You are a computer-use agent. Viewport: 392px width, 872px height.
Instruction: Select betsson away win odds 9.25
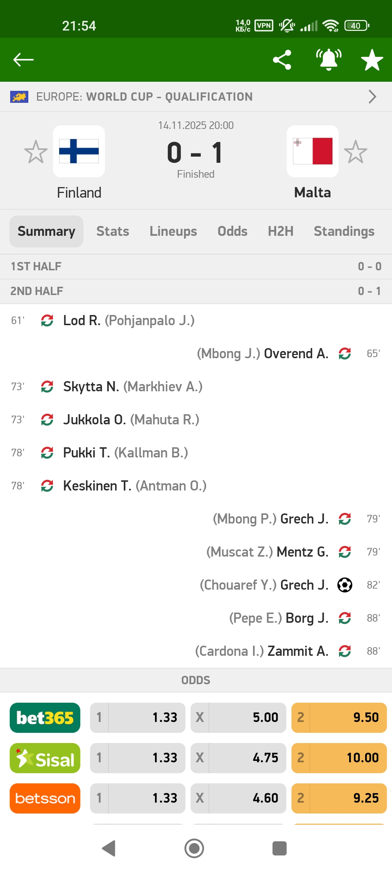click(339, 798)
